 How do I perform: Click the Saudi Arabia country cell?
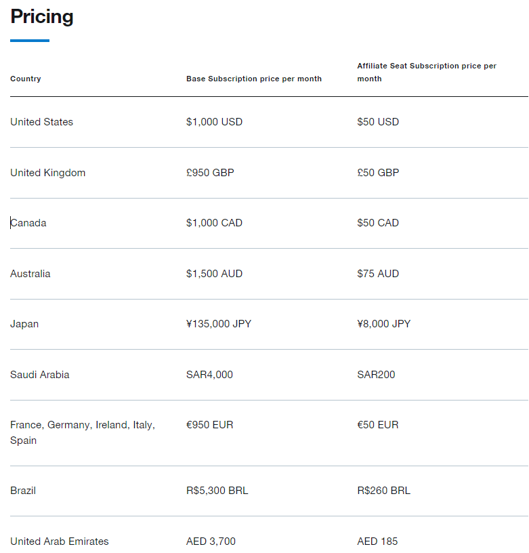tap(40, 375)
